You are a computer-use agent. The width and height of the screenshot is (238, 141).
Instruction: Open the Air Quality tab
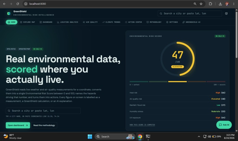[x=90, y=22]
